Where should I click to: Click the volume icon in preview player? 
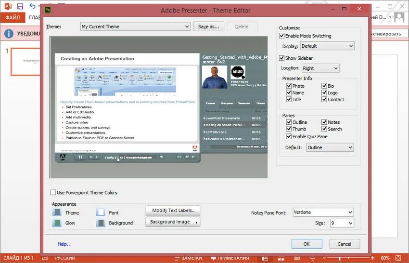[x=162, y=157]
